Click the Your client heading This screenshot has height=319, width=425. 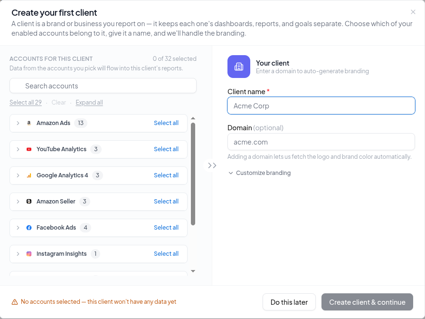click(273, 63)
